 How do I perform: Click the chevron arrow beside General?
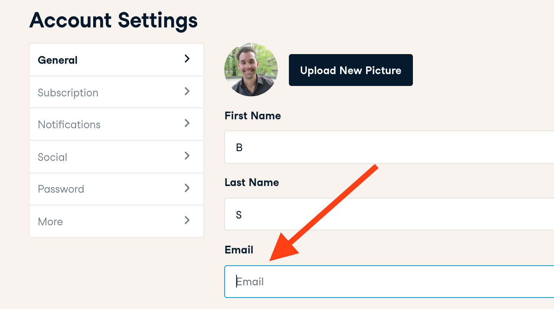187,59
